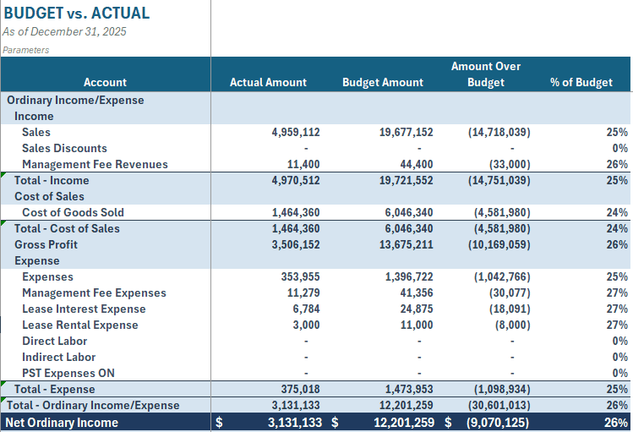The image size is (633, 432).
Task: Select the Actual Amount column header
Action: tap(268, 82)
